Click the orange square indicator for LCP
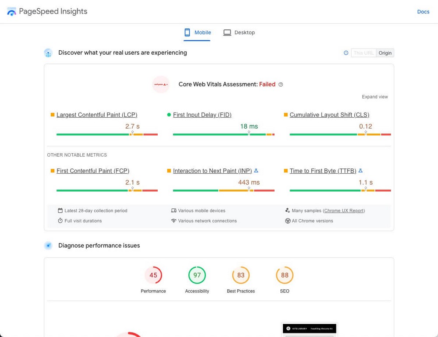Image resolution: width=438 pixels, height=337 pixels. [x=53, y=115]
